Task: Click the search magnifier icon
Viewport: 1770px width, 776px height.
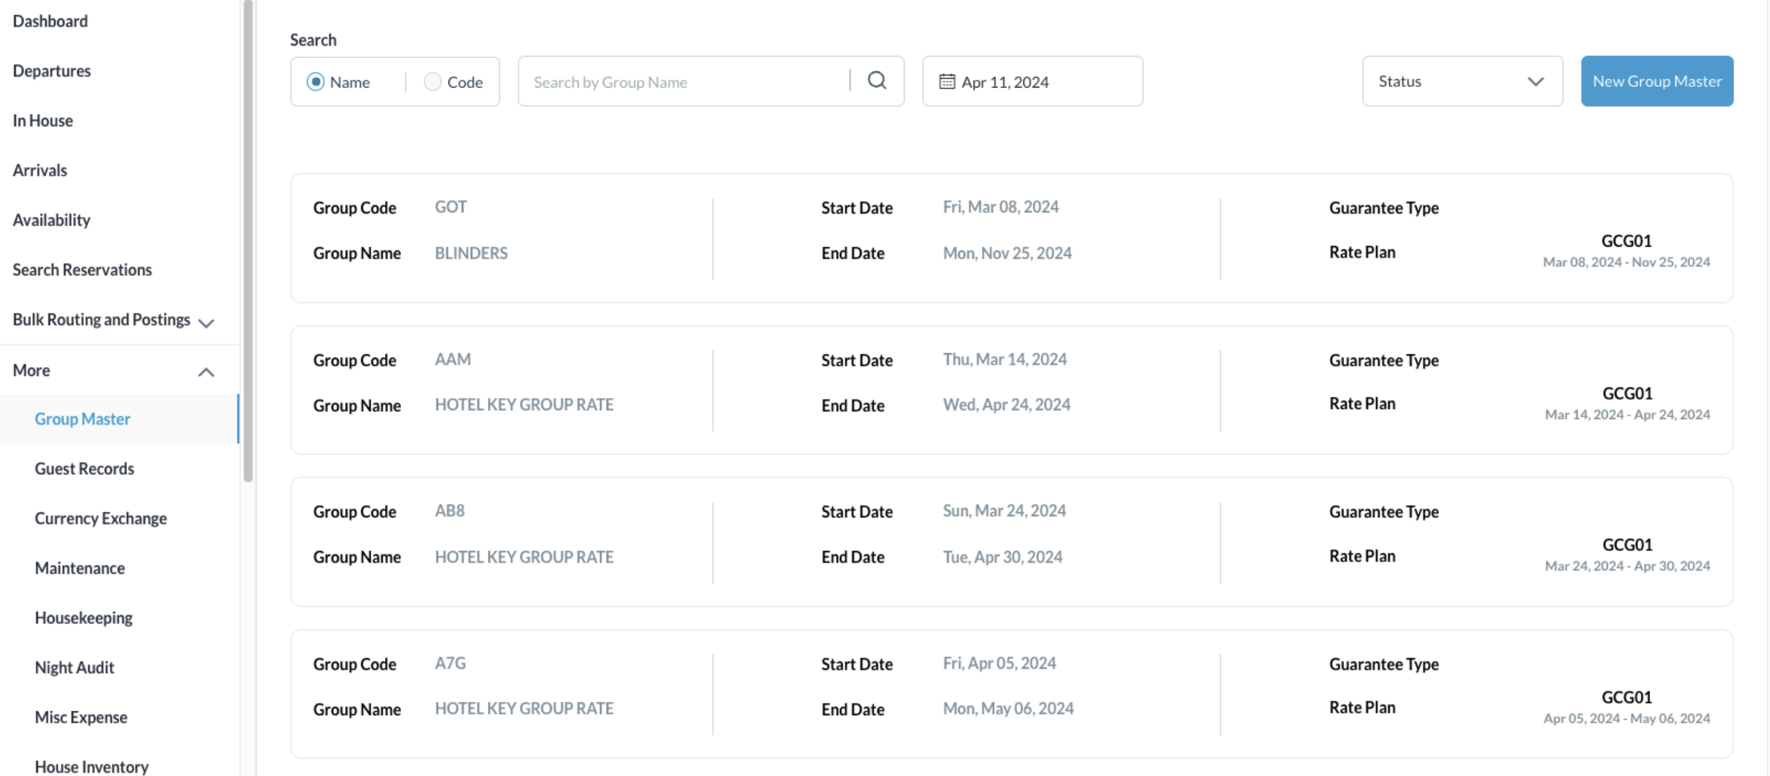Action: [x=877, y=81]
